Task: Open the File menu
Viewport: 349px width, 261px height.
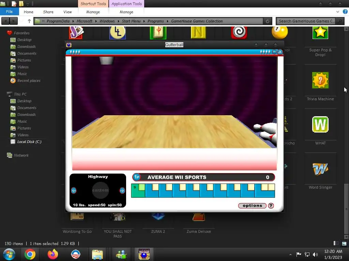Action: pos(9,12)
